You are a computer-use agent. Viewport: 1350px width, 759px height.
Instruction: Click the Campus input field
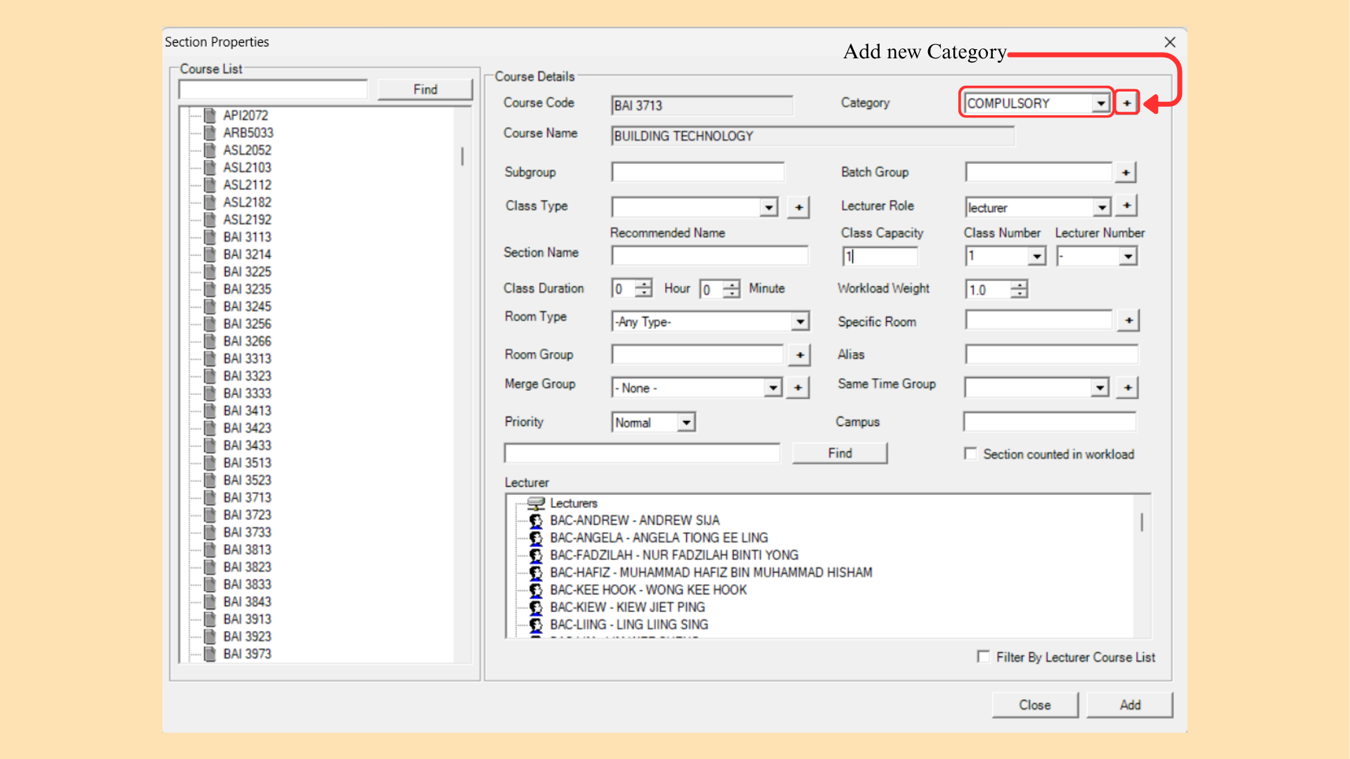click(1050, 422)
